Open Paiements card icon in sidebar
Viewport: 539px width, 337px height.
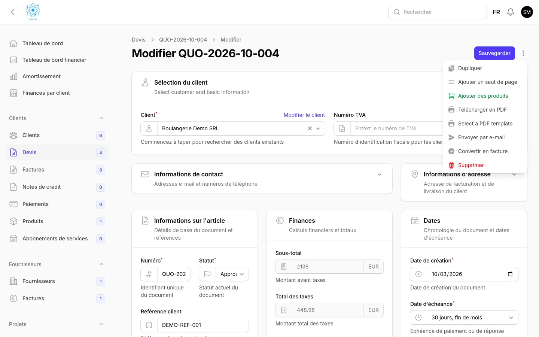click(13, 204)
